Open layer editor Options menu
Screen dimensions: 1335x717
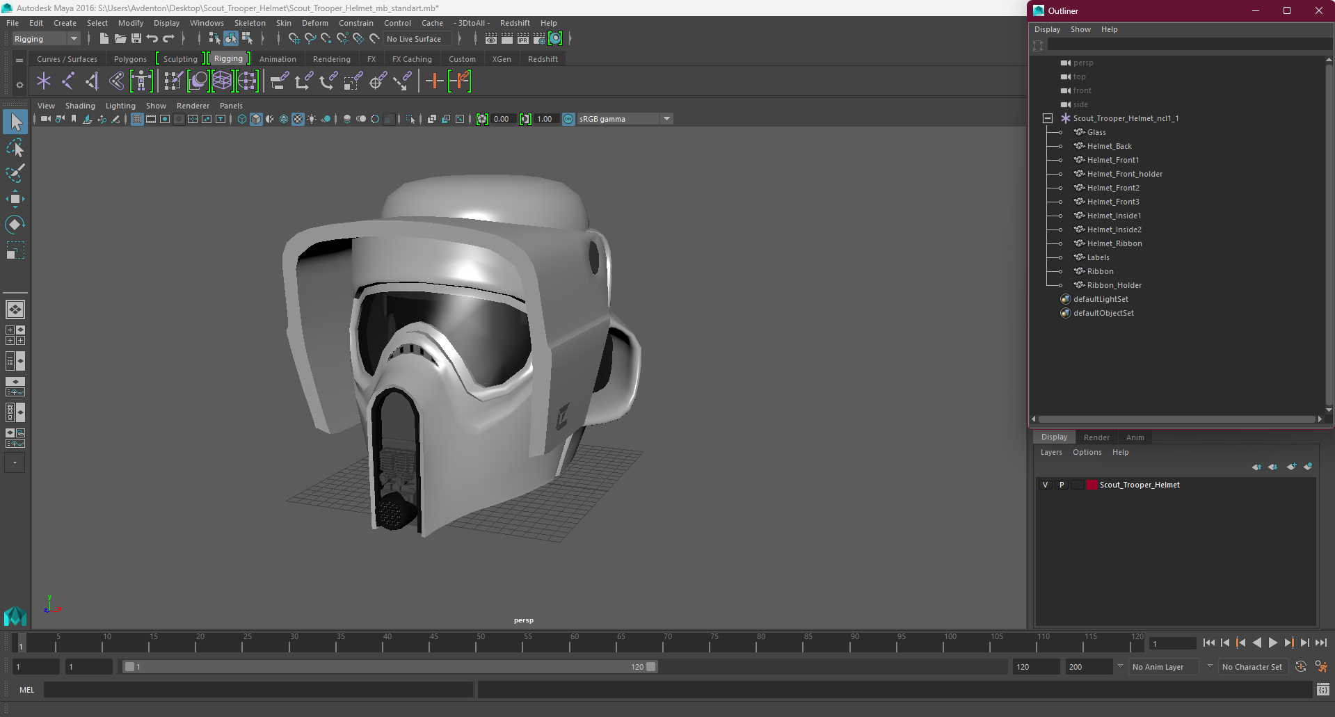[1087, 452]
